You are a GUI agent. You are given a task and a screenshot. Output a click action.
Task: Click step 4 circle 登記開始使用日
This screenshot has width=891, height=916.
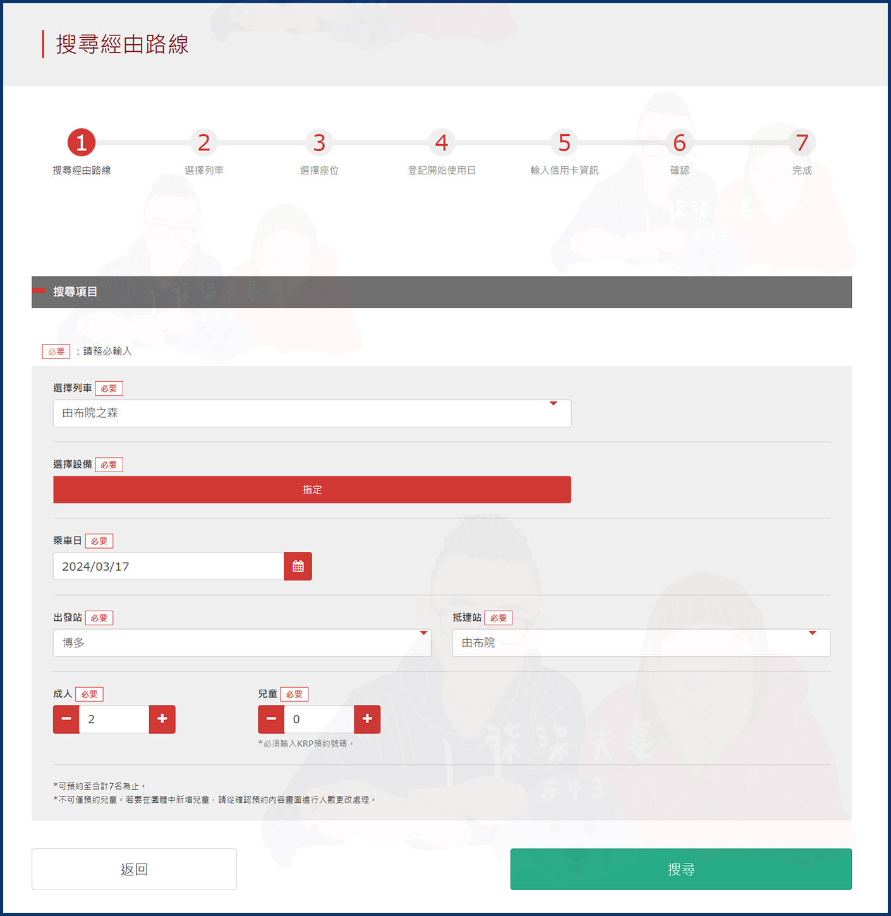coord(442,143)
